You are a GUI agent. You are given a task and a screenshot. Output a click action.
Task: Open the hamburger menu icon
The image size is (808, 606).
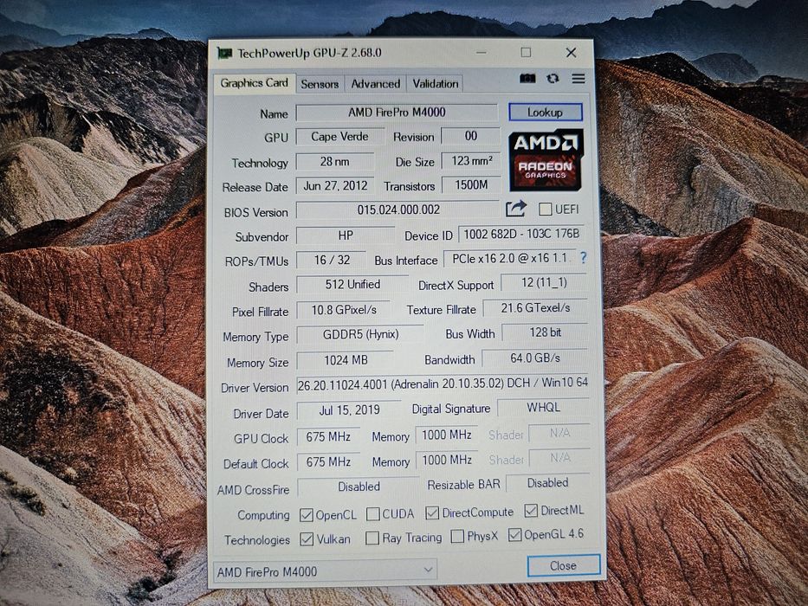click(579, 78)
